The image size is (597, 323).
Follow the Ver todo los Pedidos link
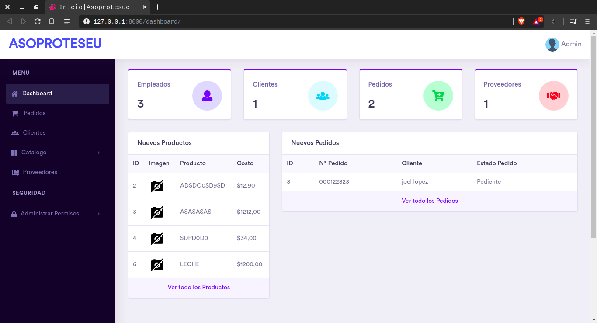430,201
